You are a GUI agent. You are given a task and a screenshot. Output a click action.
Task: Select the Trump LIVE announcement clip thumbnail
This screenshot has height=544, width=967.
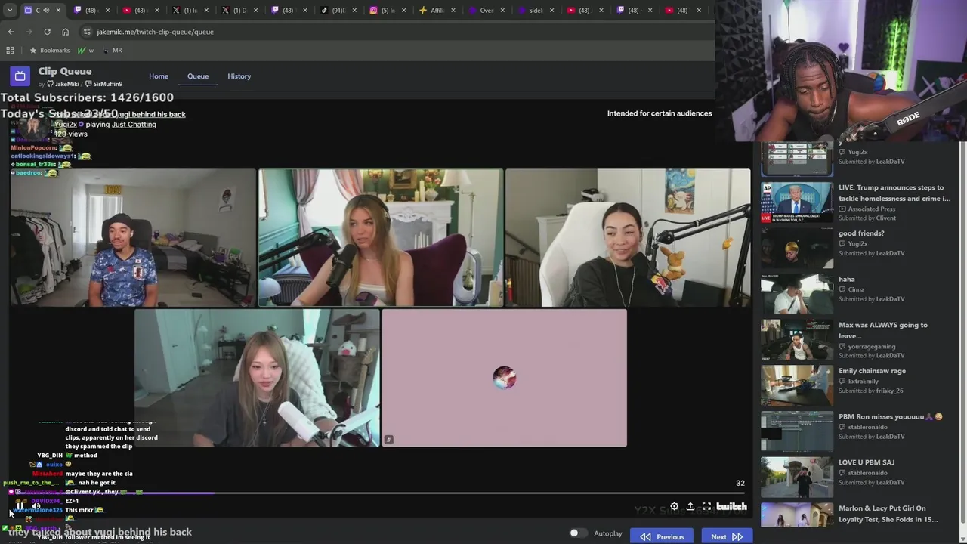click(797, 202)
